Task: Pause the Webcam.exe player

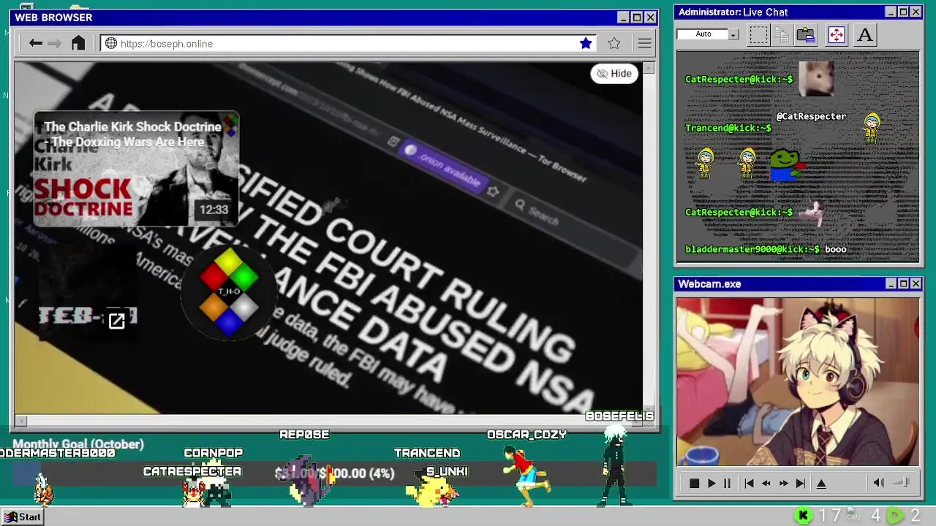Action: point(727,483)
